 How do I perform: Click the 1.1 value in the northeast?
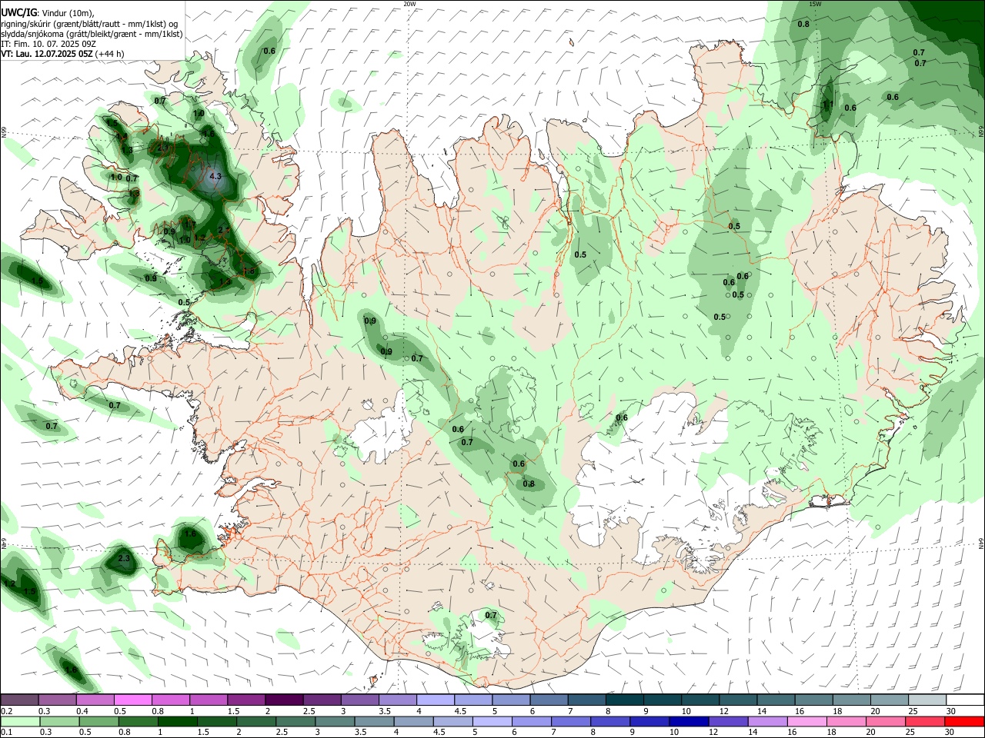click(x=828, y=105)
